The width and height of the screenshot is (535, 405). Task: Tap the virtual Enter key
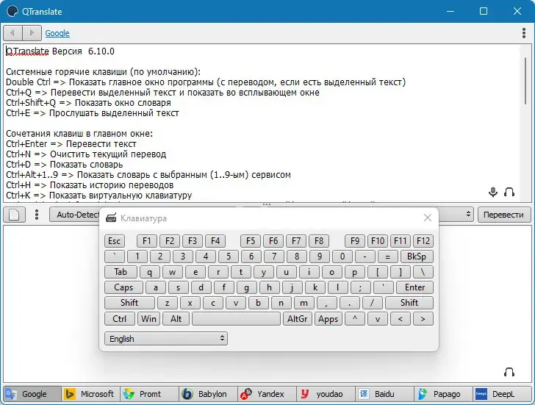[x=415, y=287]
